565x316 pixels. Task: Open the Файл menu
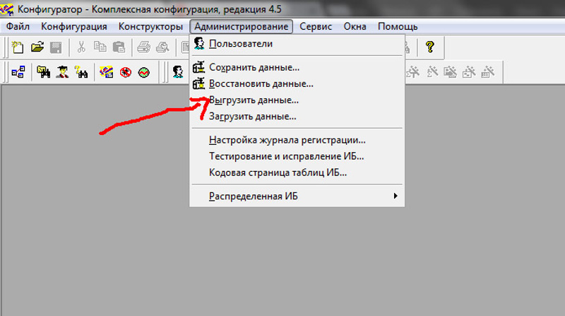[x=18, y=26]
